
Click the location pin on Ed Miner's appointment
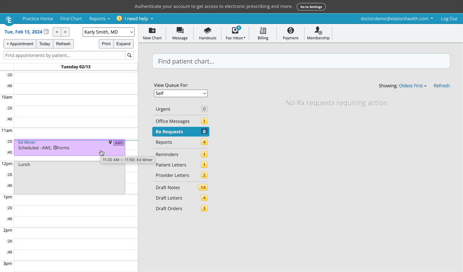tap(110, 142)
